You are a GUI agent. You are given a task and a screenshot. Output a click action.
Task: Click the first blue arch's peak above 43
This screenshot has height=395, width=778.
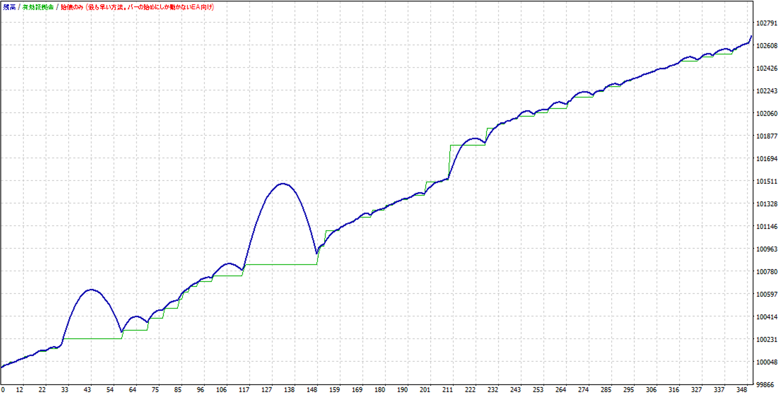coord(91,290)
